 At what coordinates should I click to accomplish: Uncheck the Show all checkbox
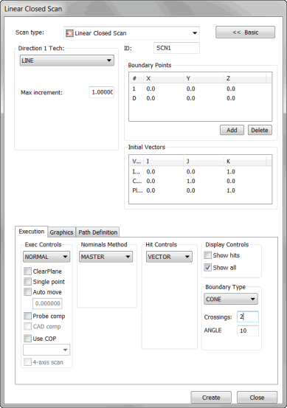(207, 267)
